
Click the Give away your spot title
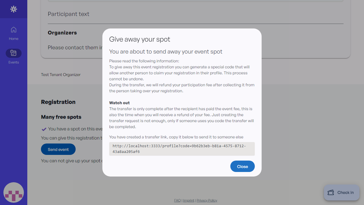click(140, 39)
